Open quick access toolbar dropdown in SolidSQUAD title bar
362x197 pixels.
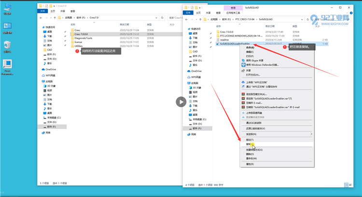200,8
